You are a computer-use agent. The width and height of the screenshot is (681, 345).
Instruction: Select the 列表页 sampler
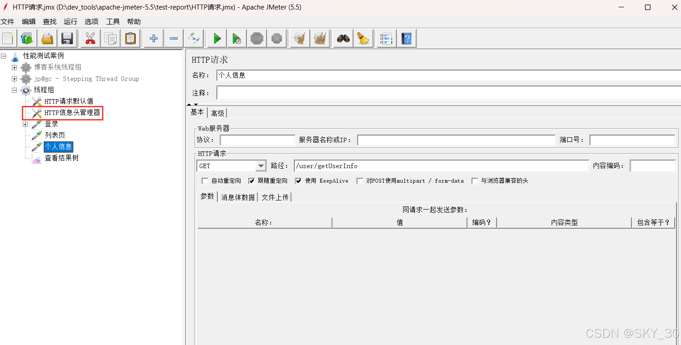[55, 135]
